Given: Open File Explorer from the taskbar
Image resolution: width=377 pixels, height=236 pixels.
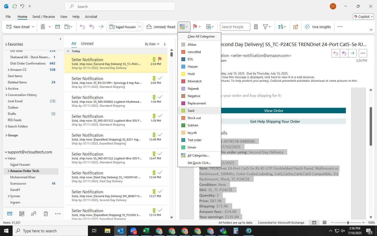Looking at the screenshot, I should 108,231.
